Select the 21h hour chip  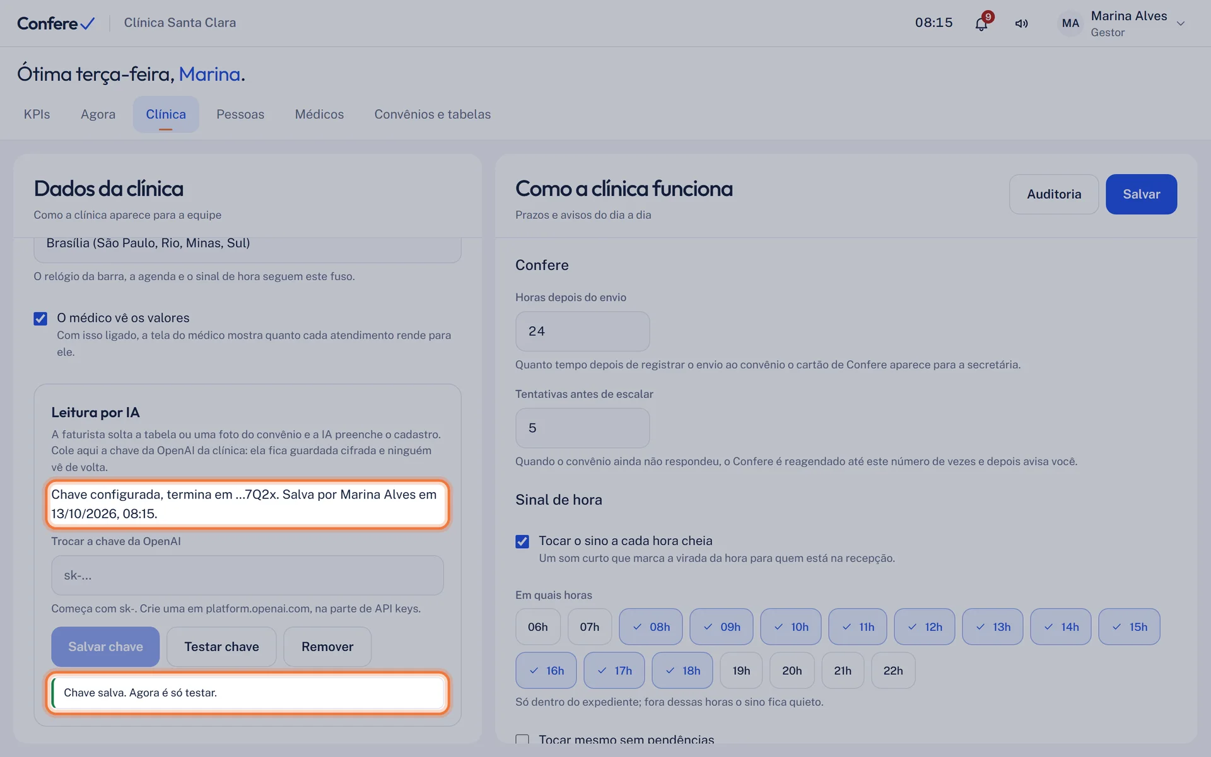click(x=843, y=670)
